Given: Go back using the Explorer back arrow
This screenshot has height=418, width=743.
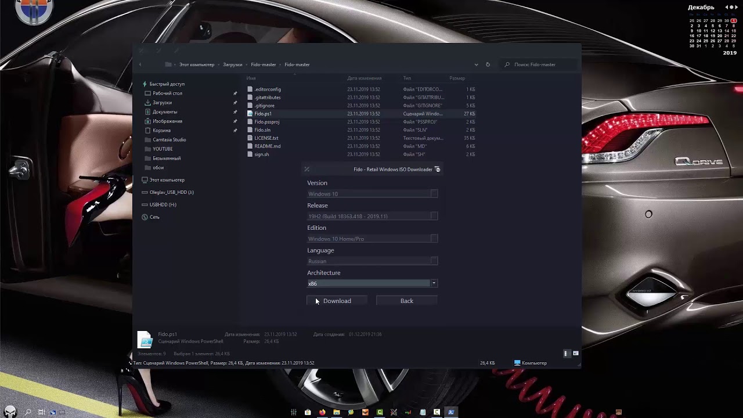Looking at the screenshot, I should pos(140,65).
